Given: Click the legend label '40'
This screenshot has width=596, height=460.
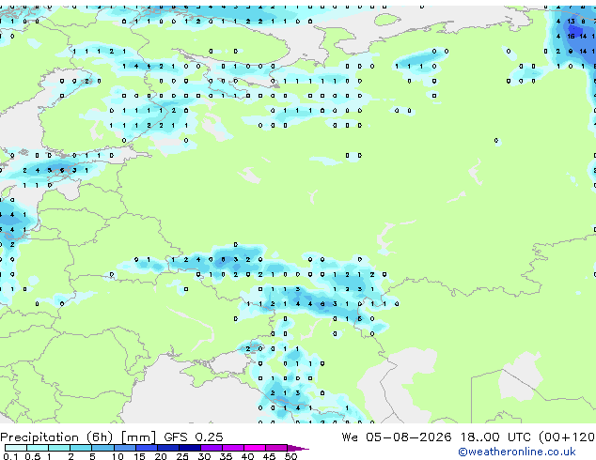Looking at the screenshot, I should coord(248,456).
